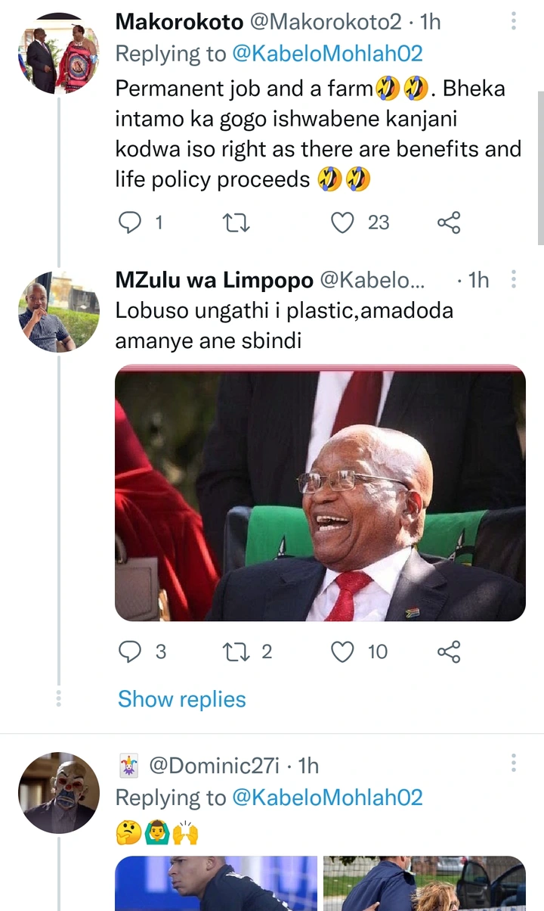Open more options on Makorokoto's tweet
This screenshot has height=911, width=544.
(x=514, y=21)
